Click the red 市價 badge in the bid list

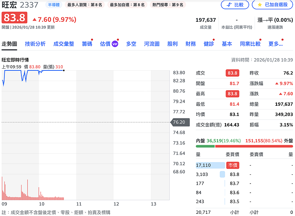pos(232,165)
